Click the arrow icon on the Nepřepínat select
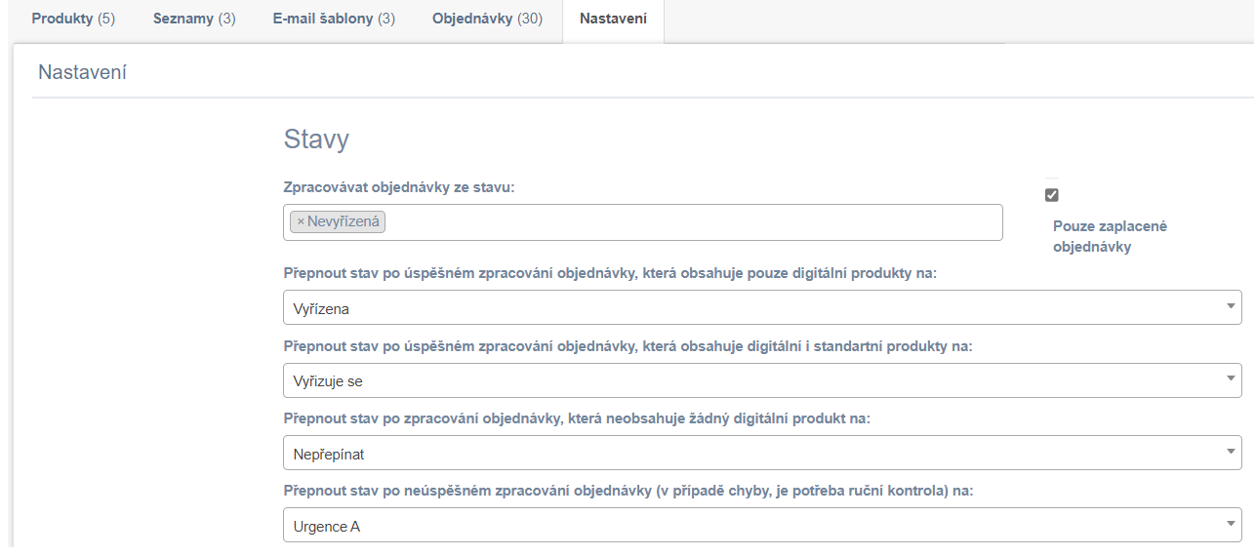 point(1230,452)
